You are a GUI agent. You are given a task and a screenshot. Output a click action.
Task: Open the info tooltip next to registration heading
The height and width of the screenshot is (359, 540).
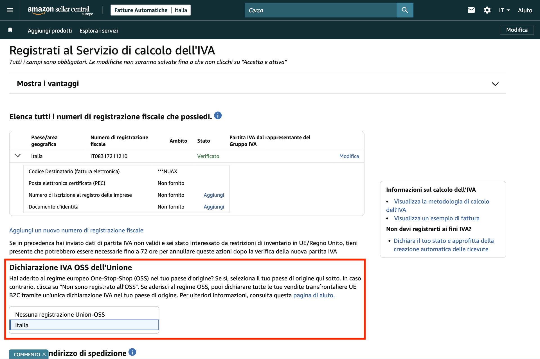(x=218, y=115)
